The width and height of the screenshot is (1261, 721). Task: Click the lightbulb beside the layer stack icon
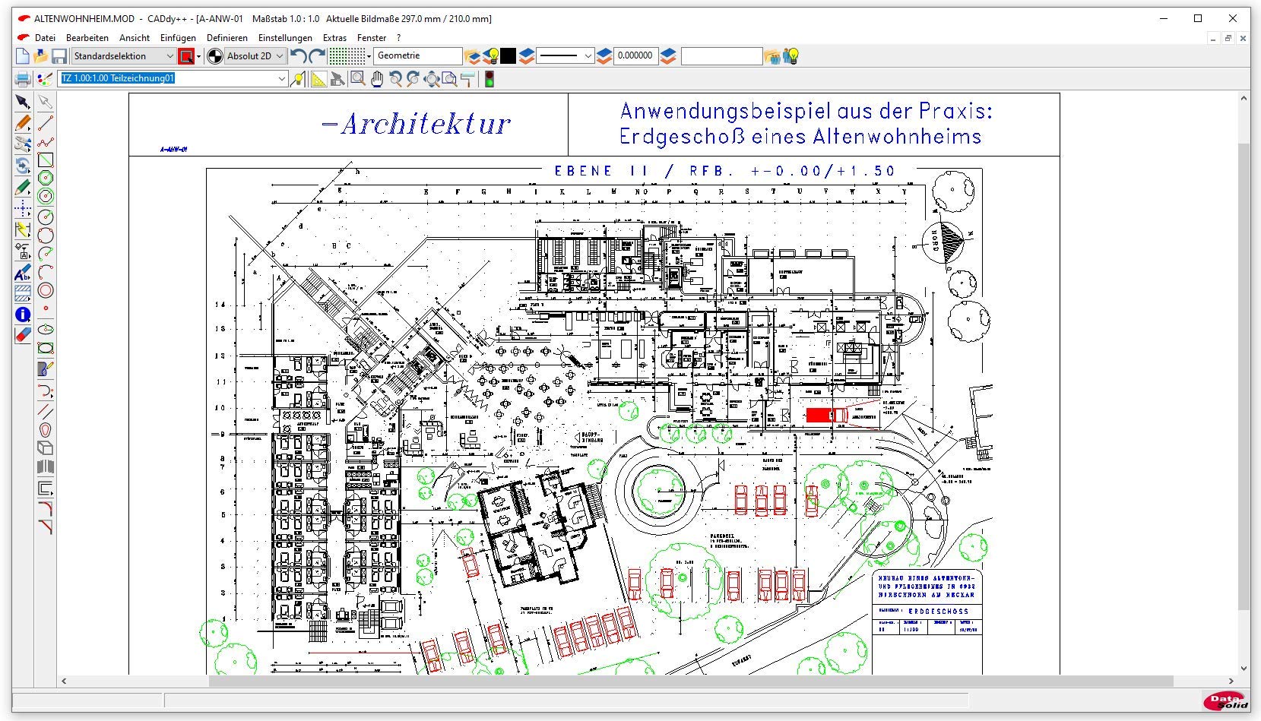491,56
